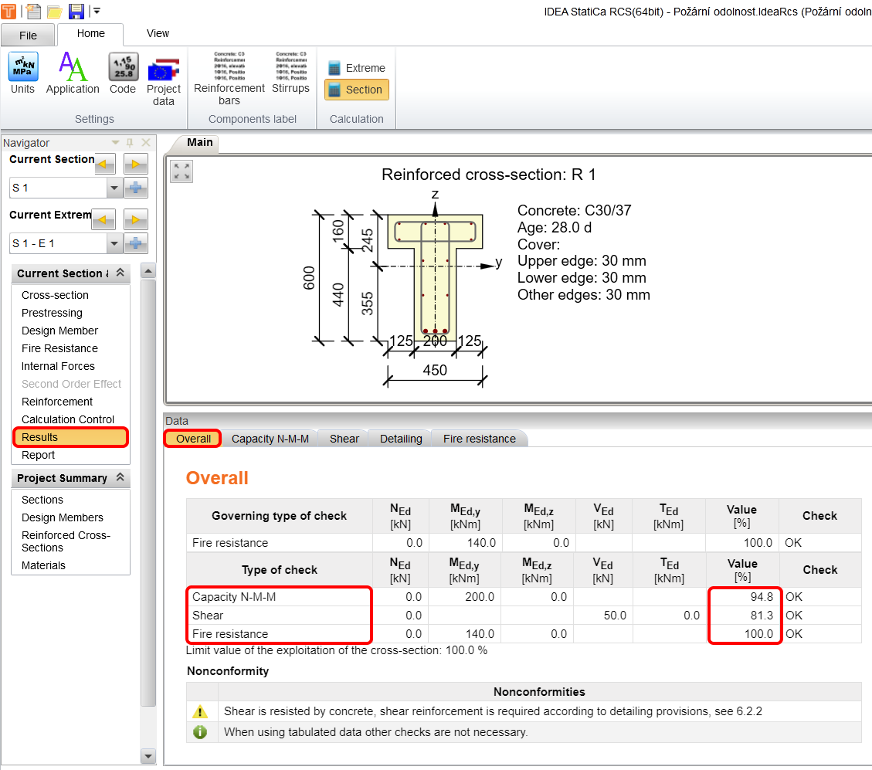Open the Fire resistance results tab
The width and height of the screenshot is (872, 770).
pyautogui.click(x=479, y=438)
